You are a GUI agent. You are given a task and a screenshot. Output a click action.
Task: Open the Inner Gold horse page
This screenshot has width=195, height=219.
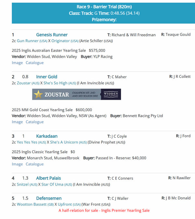pyautogui.click(x=46, y=77)
